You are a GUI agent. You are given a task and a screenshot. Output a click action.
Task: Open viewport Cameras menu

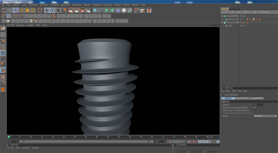tap(21, 25)
